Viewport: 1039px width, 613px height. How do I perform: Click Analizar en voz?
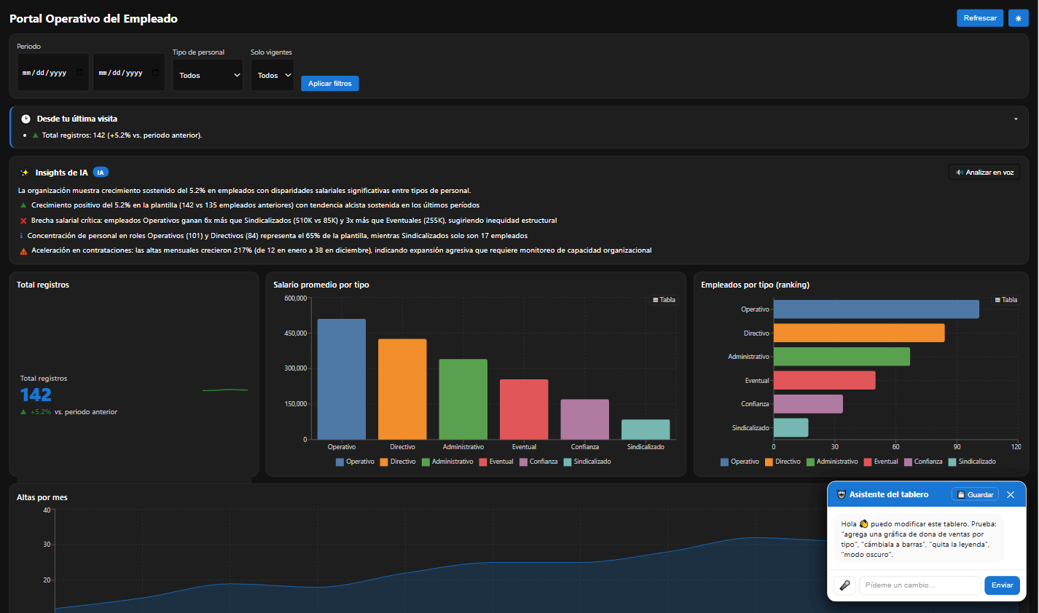984,173
